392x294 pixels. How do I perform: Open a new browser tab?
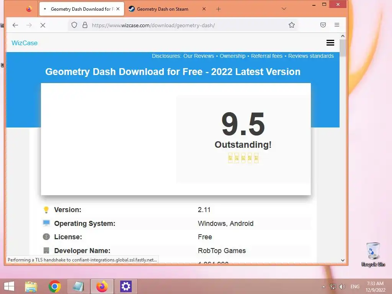(x=218, y=9)
